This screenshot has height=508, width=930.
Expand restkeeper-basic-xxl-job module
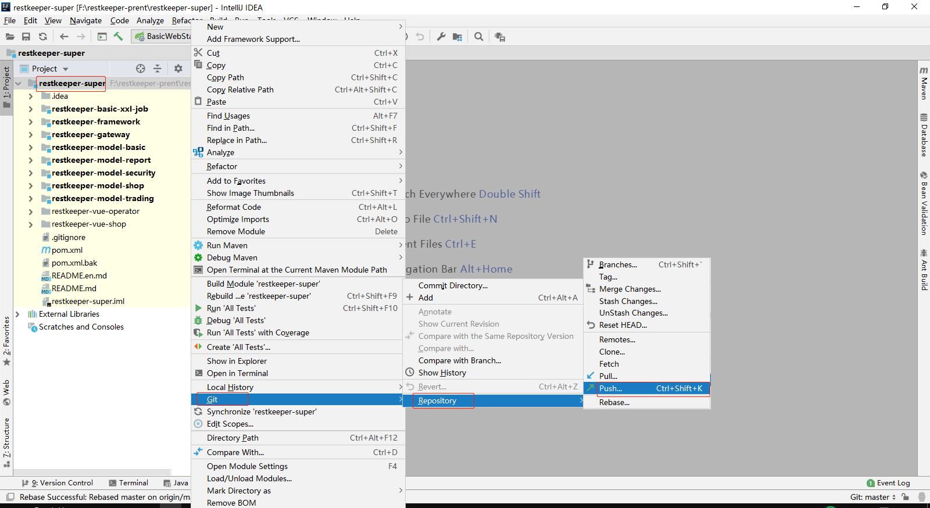click(x=31, y=109)
